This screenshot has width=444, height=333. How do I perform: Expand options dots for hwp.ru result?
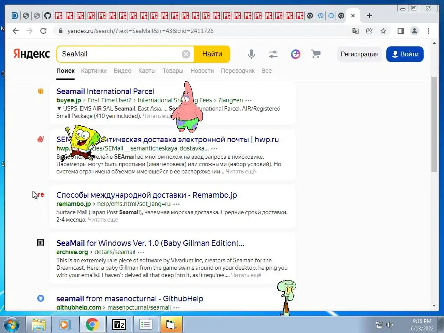coord(214,149)
